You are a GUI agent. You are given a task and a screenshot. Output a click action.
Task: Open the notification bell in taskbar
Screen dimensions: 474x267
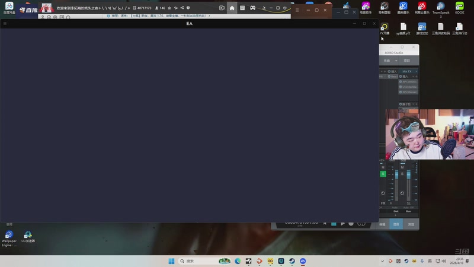467,261
